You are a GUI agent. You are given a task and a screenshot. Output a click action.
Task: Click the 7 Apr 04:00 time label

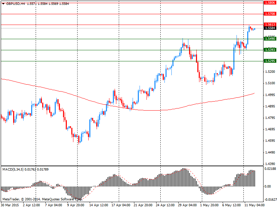[54, 205]
